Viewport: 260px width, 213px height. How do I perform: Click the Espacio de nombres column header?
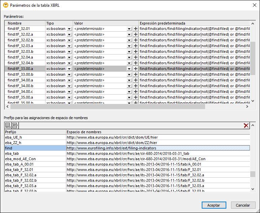158,132
